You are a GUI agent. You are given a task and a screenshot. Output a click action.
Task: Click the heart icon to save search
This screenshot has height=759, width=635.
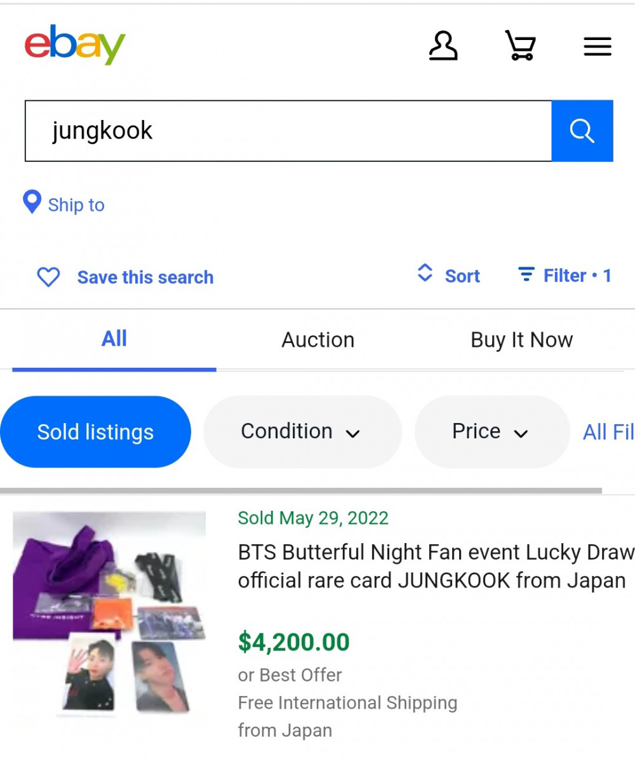(x=48, y=278)
